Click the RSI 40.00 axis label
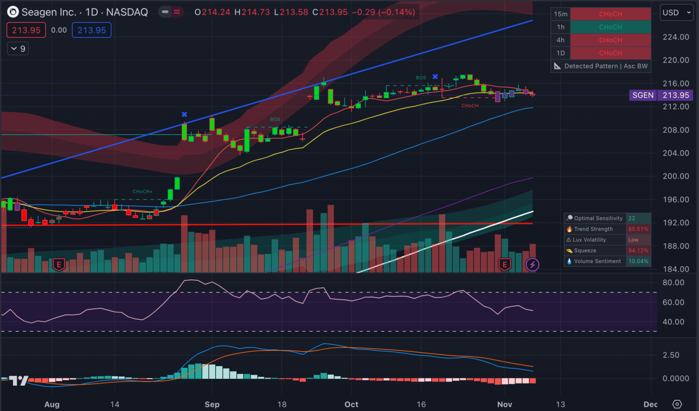Screen dimensions: 699x411 coord(674,322)
